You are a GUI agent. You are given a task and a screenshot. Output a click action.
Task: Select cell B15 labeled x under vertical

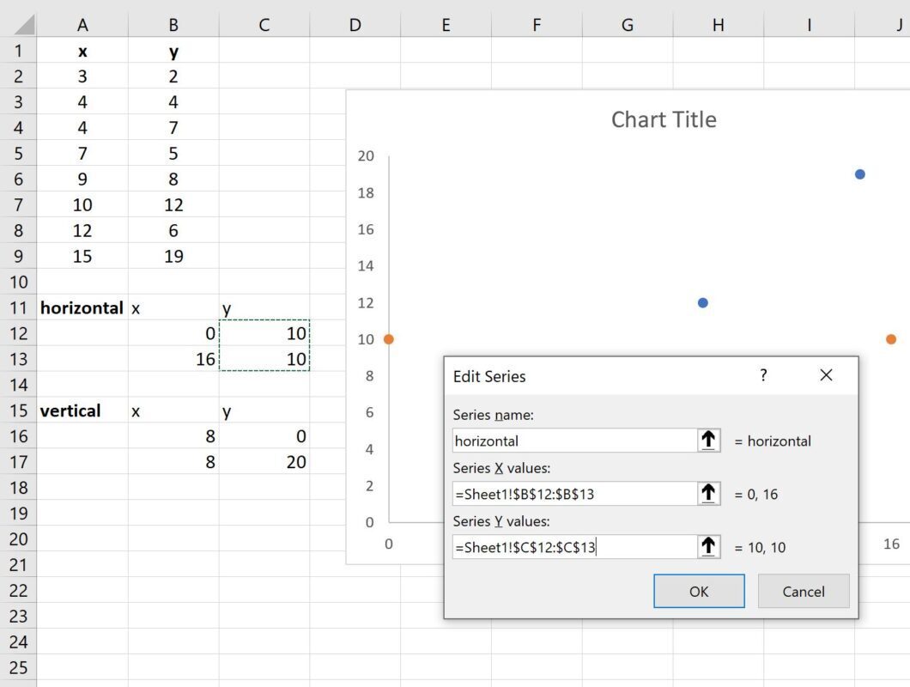point(173,410)
